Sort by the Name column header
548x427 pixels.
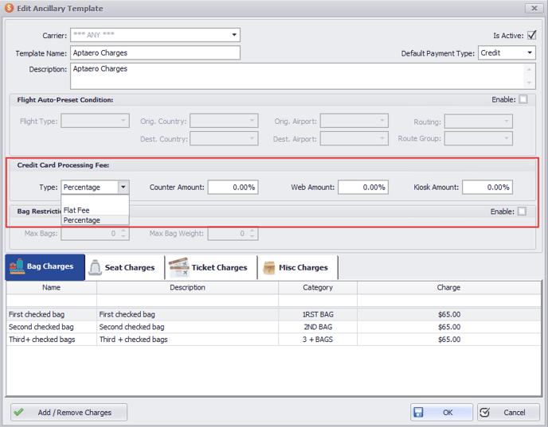(51, 288)
